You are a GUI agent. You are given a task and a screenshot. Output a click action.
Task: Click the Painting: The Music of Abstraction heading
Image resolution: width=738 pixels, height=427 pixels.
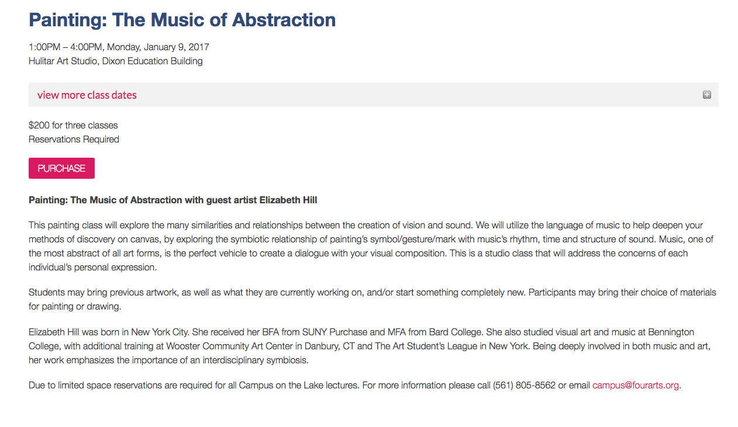182,20
